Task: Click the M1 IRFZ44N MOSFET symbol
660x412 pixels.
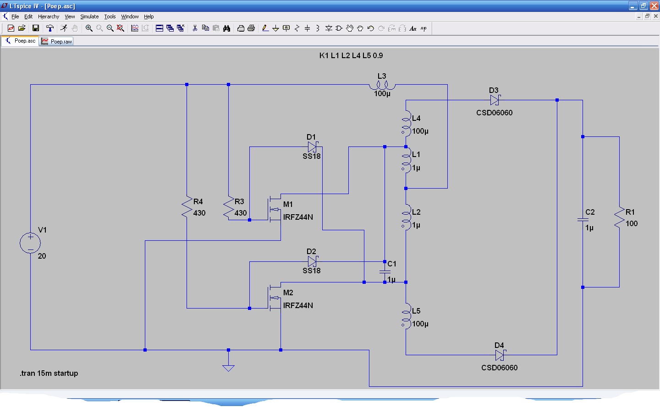Action: click(275, 210)
